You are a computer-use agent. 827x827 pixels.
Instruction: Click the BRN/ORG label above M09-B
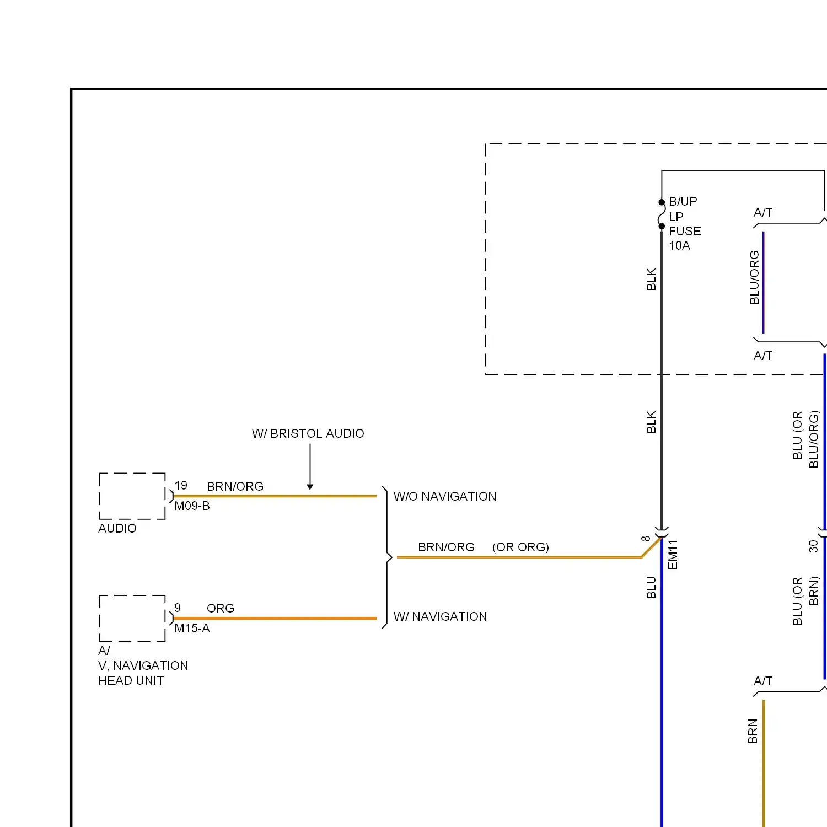[235, 486]
